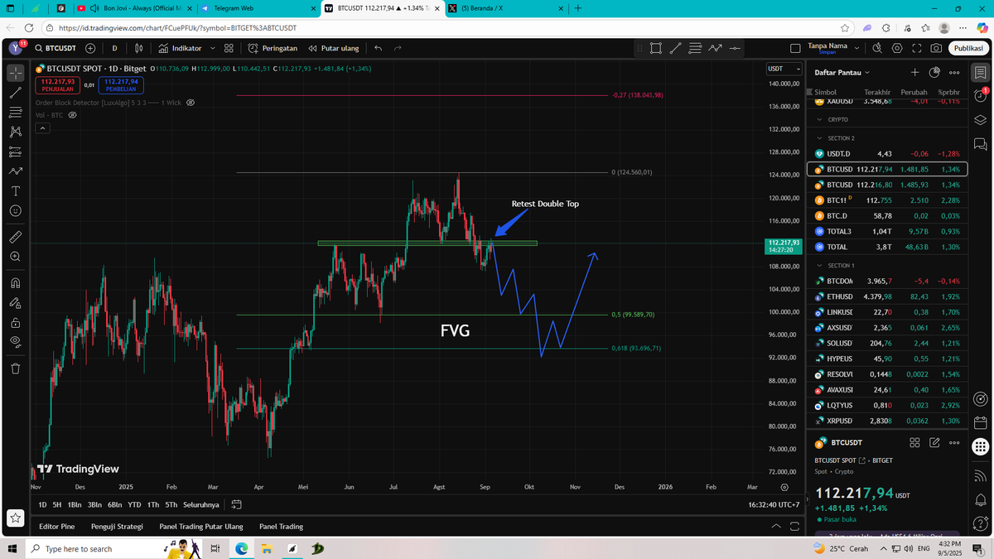Open the text annotation tool
This screenshot has width=994, height=559.
pos(16,190)
